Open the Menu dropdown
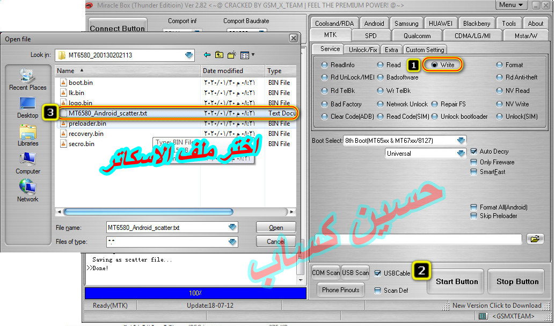 click(511, 5)
